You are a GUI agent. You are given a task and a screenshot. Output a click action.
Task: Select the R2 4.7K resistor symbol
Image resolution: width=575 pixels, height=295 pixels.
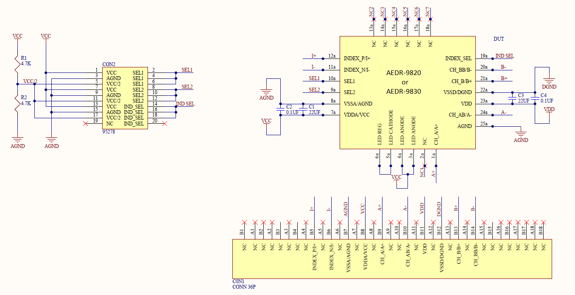point(17,103)
